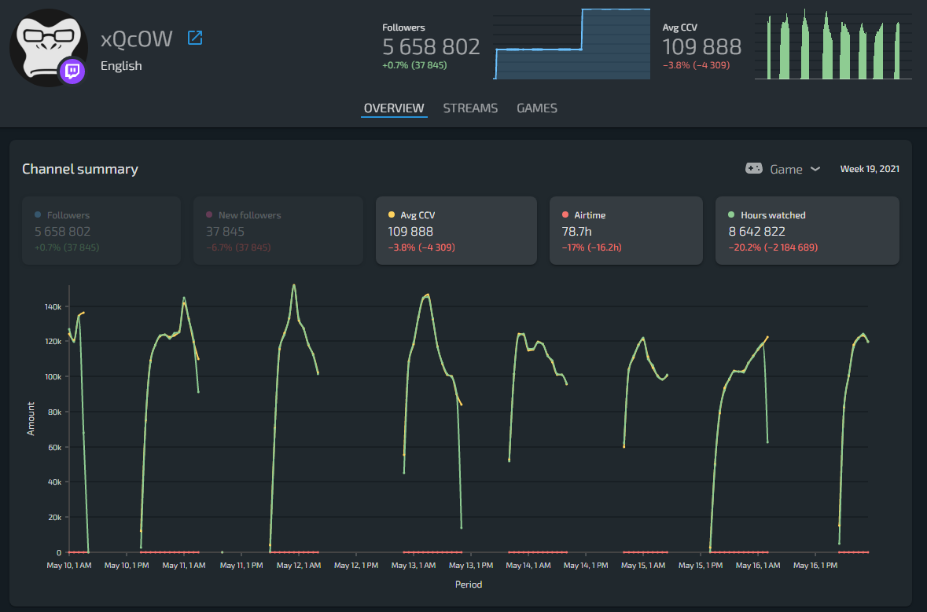Image resolution: width=927 pixels, height=612 pixels.
Task: Select the Week 19, 2021 period label
Action: coord(870,169)
